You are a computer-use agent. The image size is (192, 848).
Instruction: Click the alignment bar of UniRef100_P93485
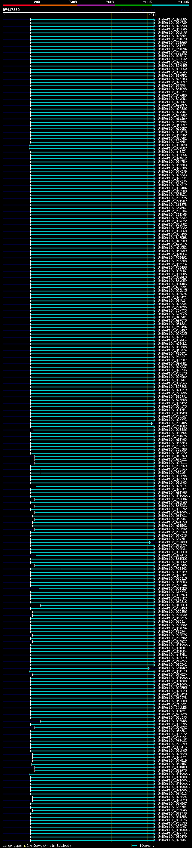[x=92, y=423]
